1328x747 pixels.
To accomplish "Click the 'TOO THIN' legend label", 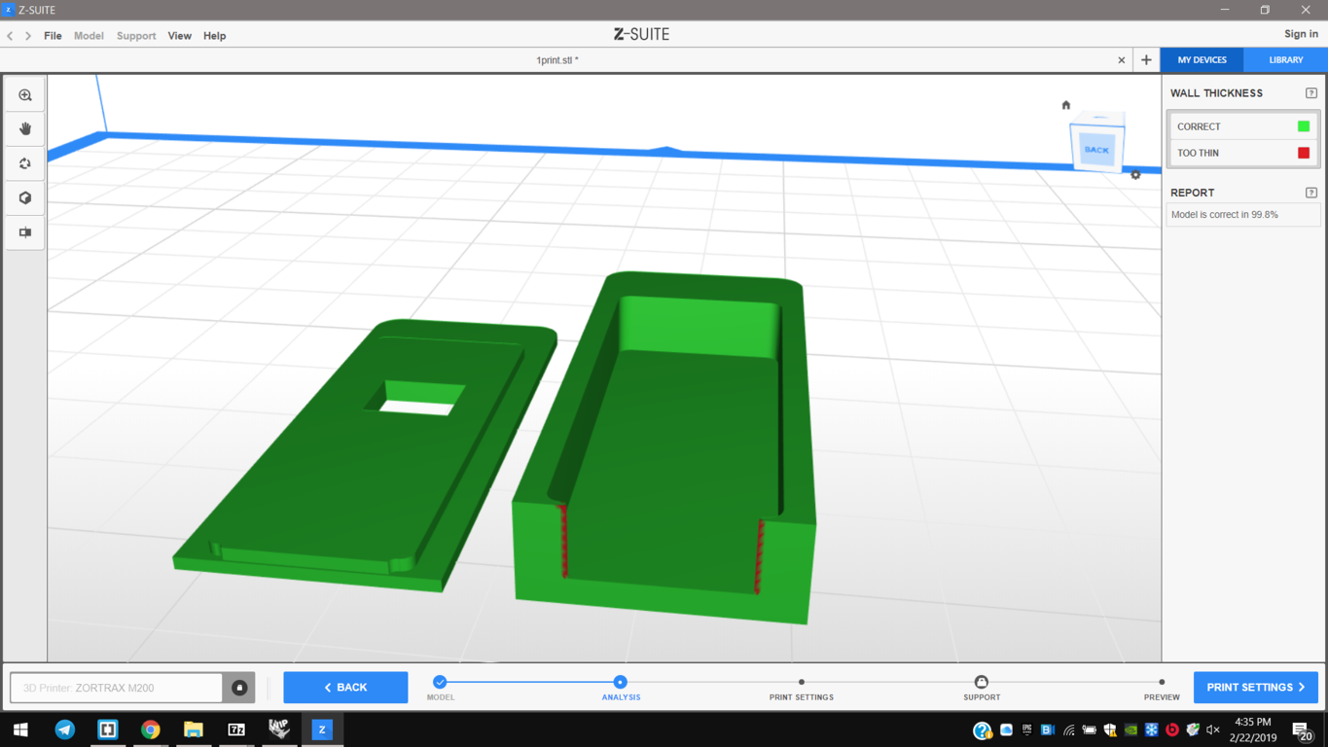I will click(1198, 153).
